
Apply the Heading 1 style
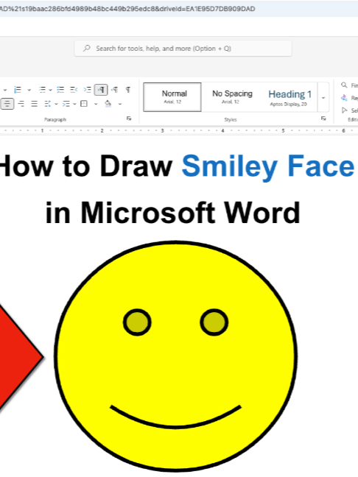point(289,97)
